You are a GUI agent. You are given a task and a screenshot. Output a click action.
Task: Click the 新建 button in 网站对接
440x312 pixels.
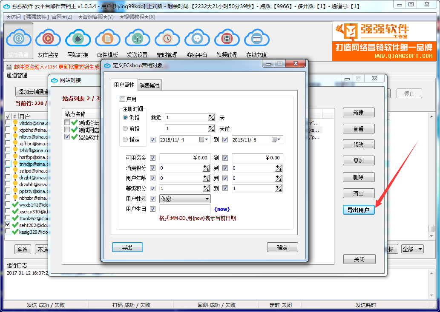click(359, 113)
